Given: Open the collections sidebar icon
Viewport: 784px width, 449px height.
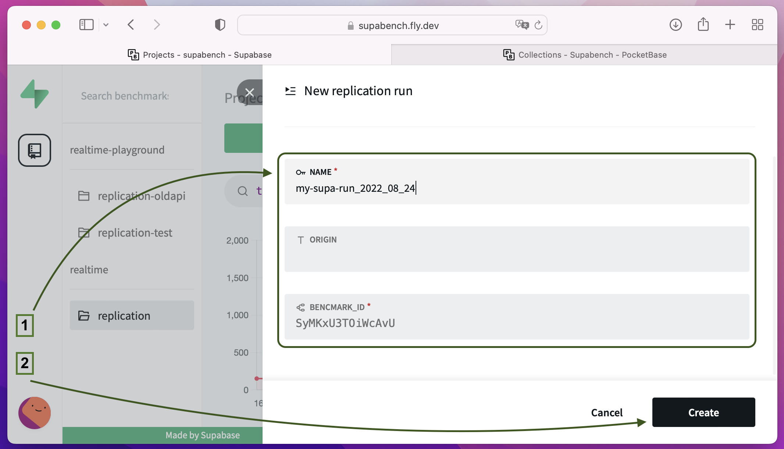Looking at the screenshot, I should point(35,150).
